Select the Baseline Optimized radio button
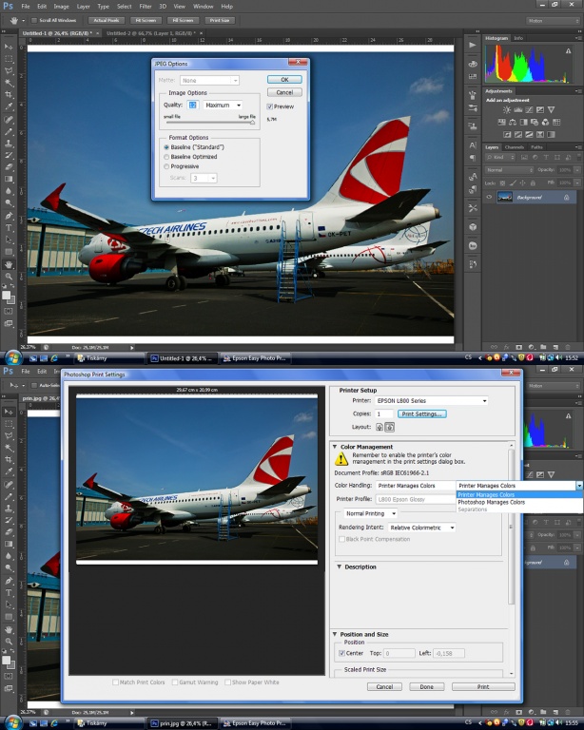The image size is (584, 730). tap(166, 157)
